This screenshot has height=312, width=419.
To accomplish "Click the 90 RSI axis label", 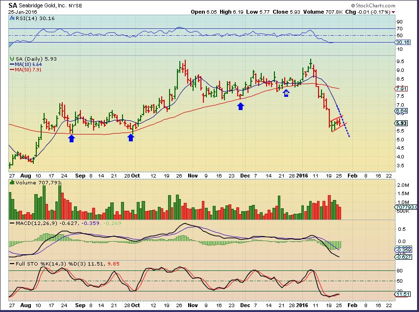I will coord(400,22).
